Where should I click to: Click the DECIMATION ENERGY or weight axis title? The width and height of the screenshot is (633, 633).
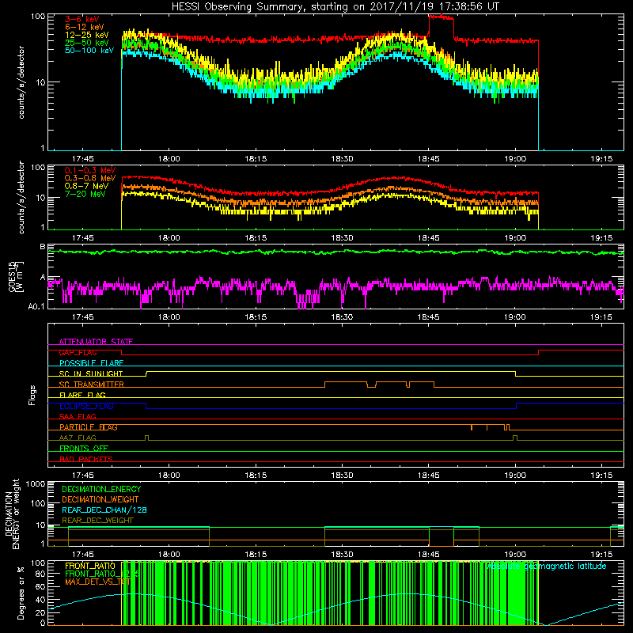[x=12, y=514]
